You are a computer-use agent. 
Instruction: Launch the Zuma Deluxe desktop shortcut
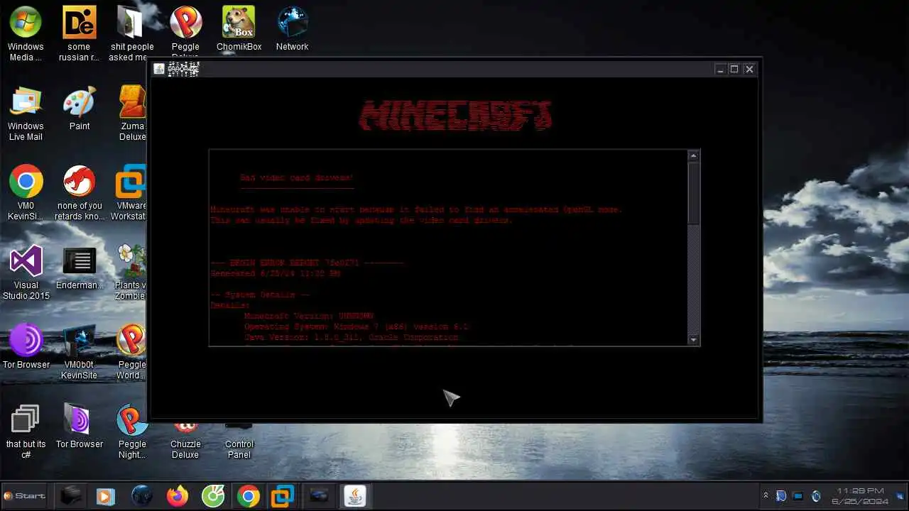132,114
